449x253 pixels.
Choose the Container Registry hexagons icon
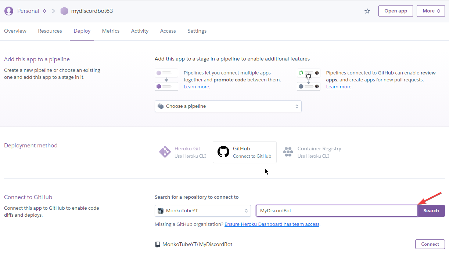click(288, 152)
